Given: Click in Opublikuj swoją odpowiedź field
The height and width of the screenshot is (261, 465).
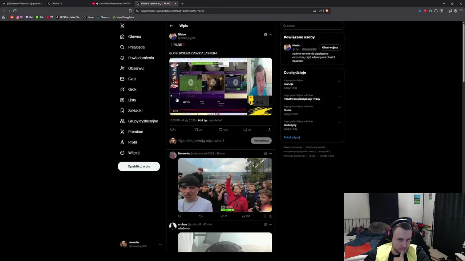Looking at the screenshot, I should pyautogui.click(x=213, y=141).
